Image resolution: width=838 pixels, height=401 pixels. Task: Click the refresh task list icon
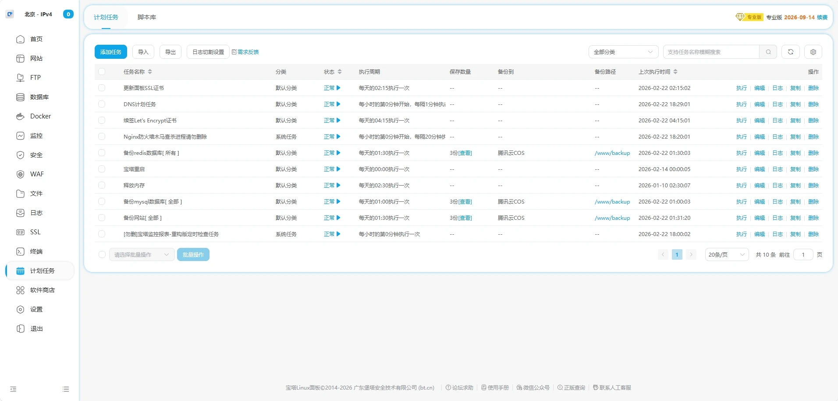tap(791, 52)
